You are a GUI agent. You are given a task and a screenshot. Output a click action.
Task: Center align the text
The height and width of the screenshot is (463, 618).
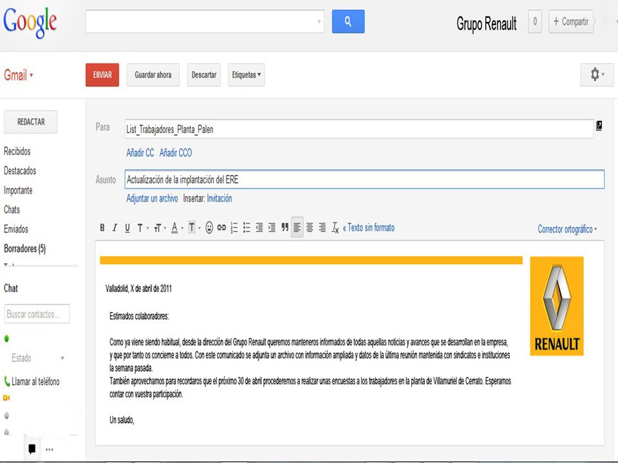tap(310, 227)
